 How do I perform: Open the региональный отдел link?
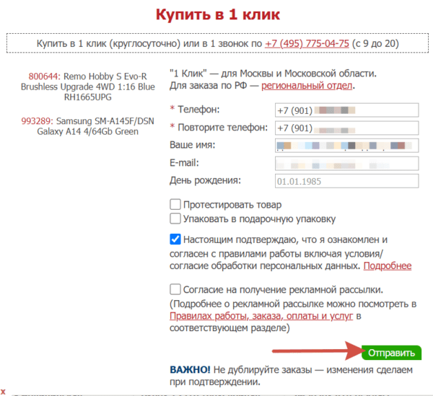click(x=307, y=86)
